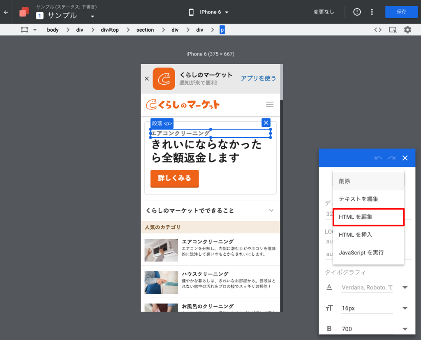Select the font color A icon
Viewport: 421px width, 340px height.
[x=329, y=287]
